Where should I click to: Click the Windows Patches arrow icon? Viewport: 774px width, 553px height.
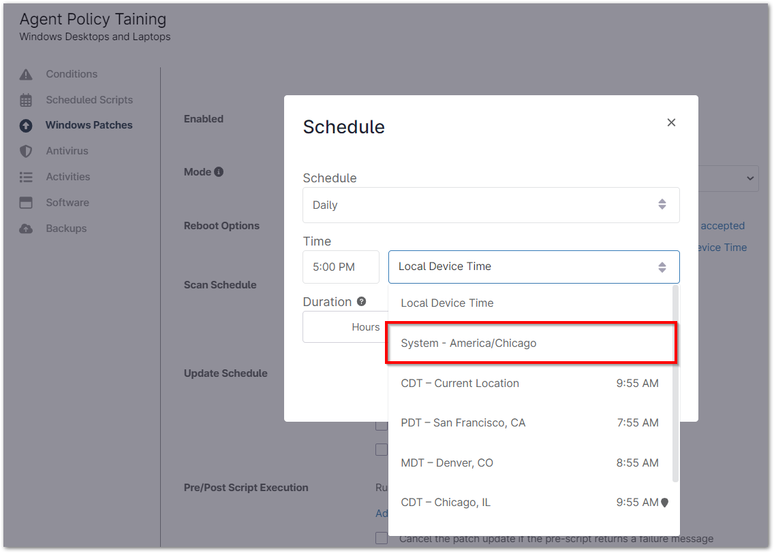click(26, 126)
